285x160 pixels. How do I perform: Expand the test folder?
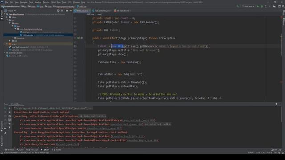tap(10, 41)
